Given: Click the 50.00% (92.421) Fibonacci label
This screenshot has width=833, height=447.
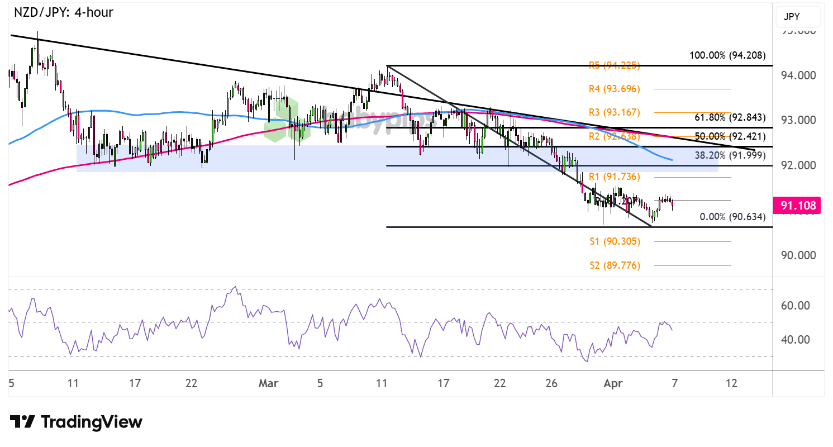Looking at the screenshot, I should [730, 136].
